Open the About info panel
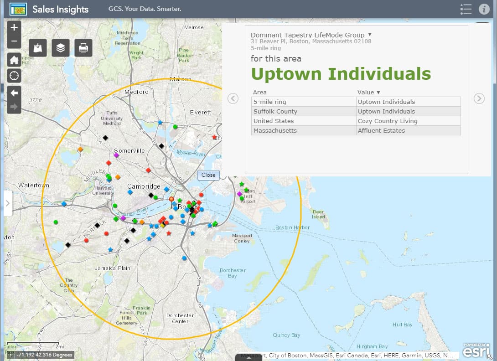Screen dimensions: 497x361 [x=484, y=9]
